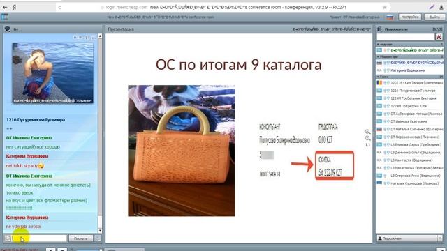Click the Russian flag icon beside DT Наталья Сапченко
Screen dimensions: 447x251
pos(379,129)
